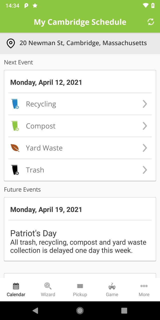Tap the address 20 Newman St, Cambridge

pos(83,43)
